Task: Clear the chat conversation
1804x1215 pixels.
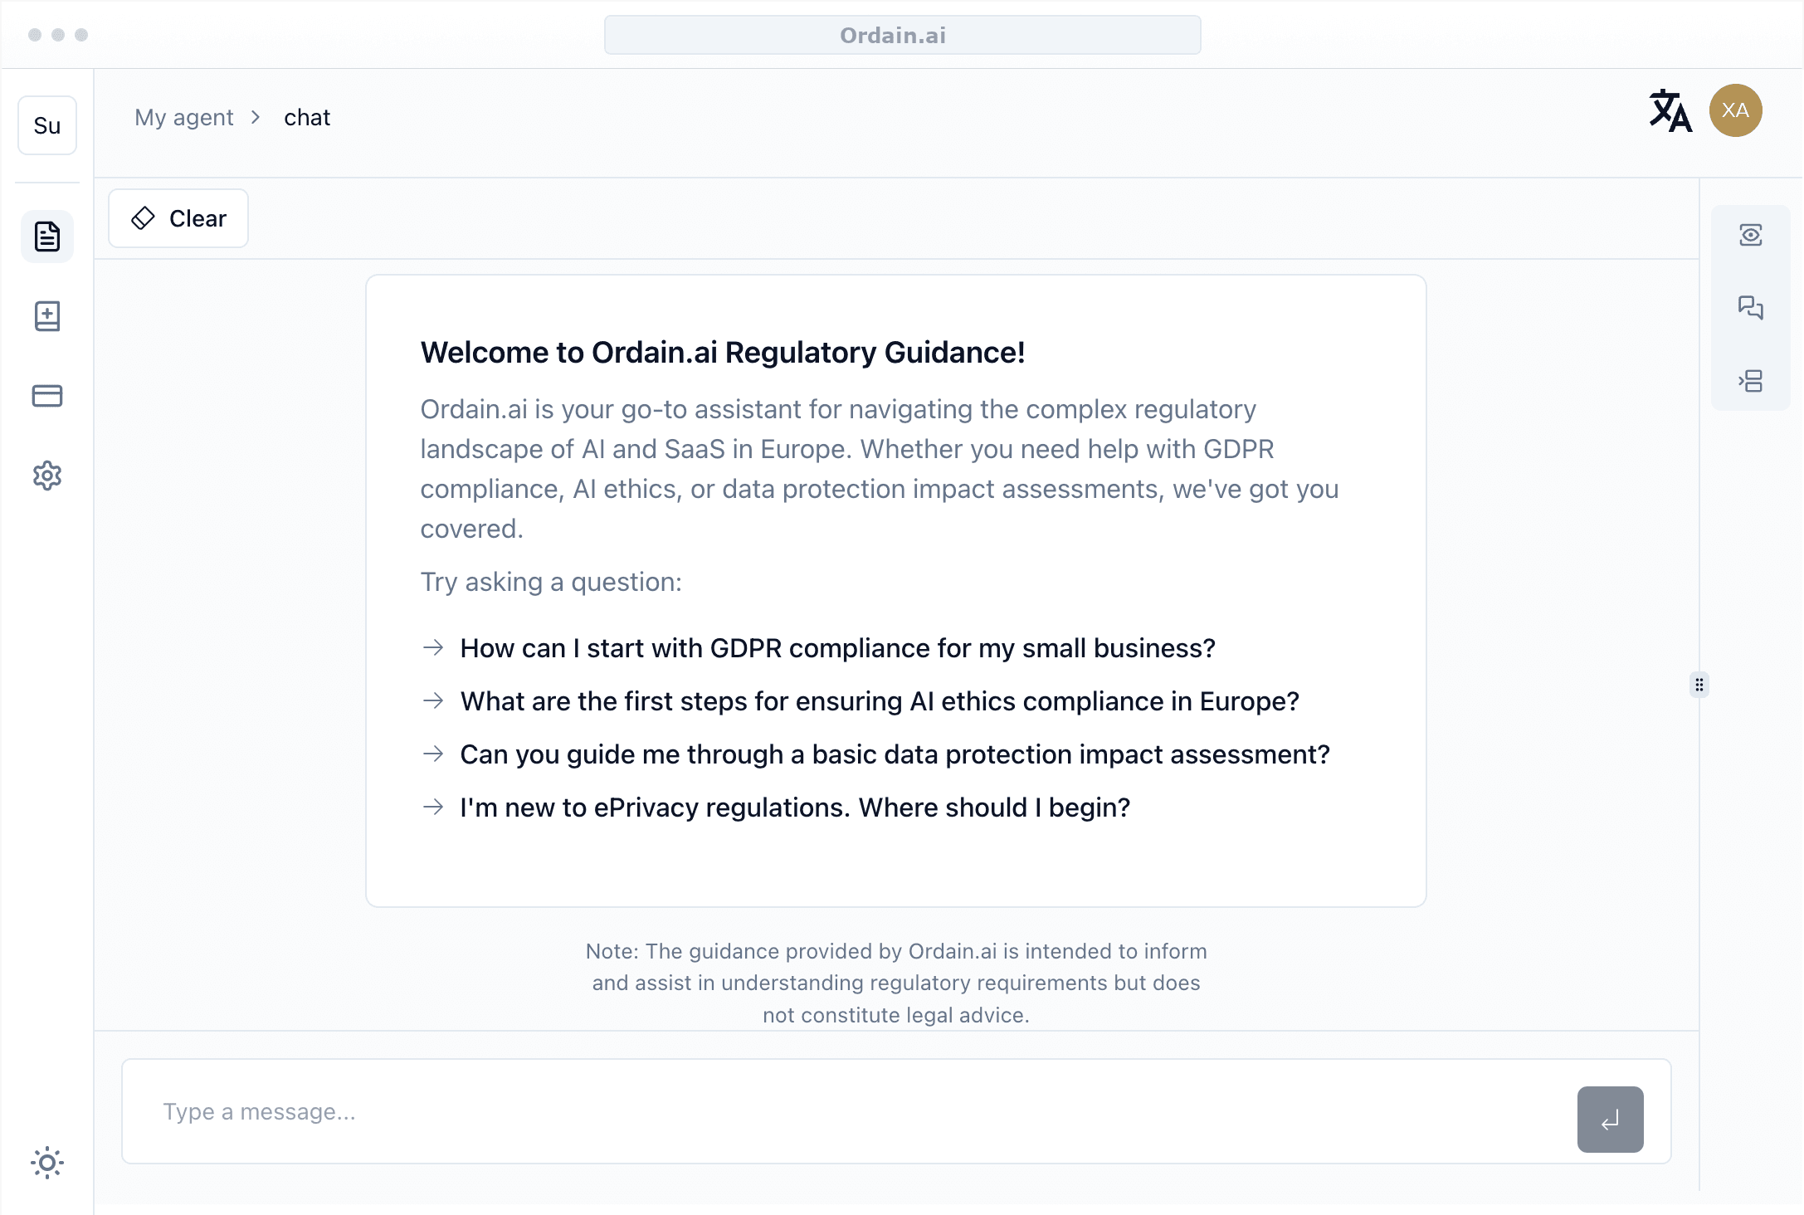Action: (178, 218)
